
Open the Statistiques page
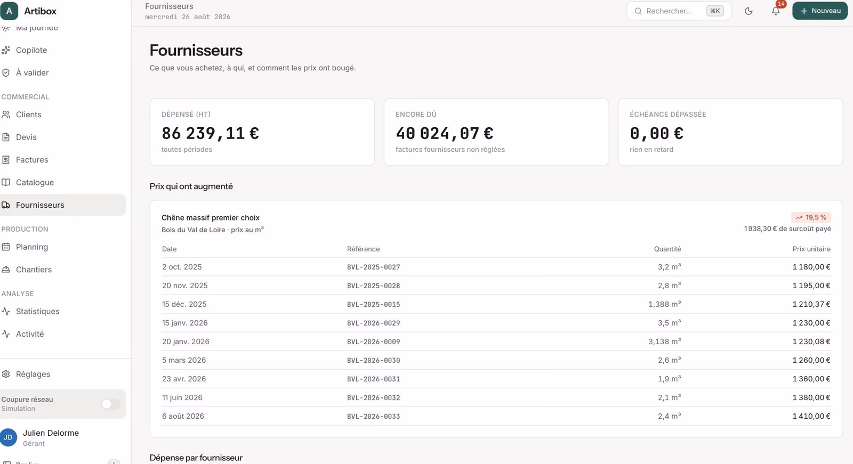pos(63,311)
